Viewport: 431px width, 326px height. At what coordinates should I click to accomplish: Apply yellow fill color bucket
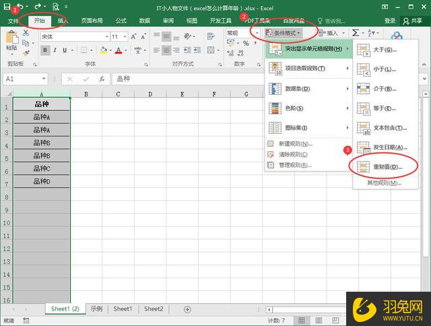[104, 50]
